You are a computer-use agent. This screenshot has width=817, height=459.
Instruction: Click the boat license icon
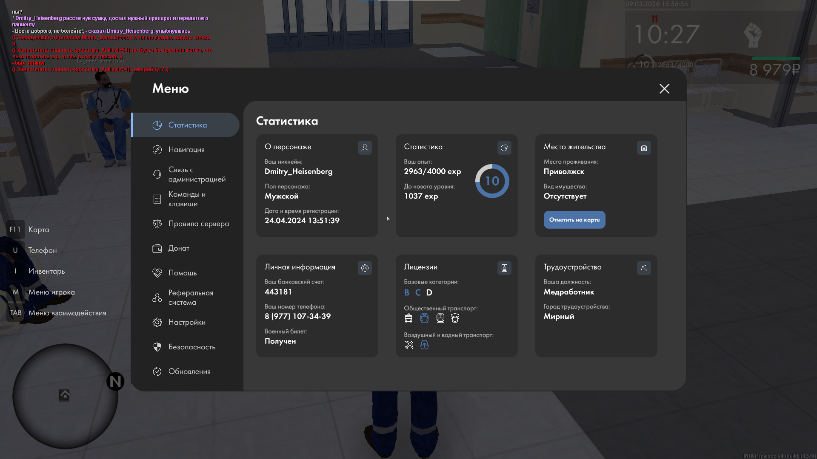pyautogui.click(x=424, y=345)
